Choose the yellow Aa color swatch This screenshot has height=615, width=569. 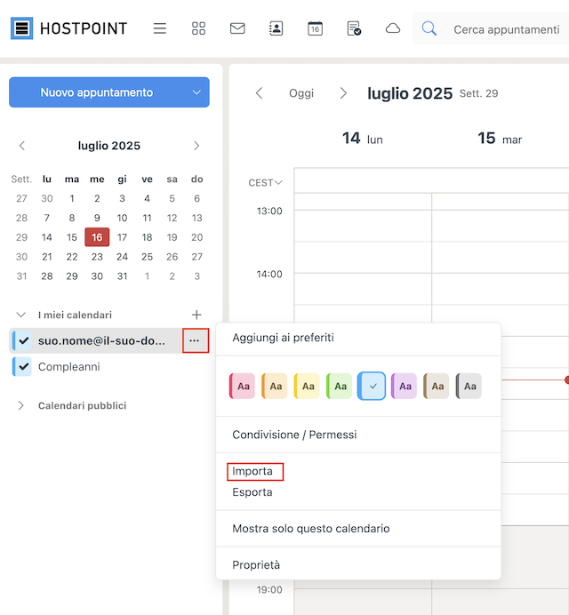[x=307, y=386]
